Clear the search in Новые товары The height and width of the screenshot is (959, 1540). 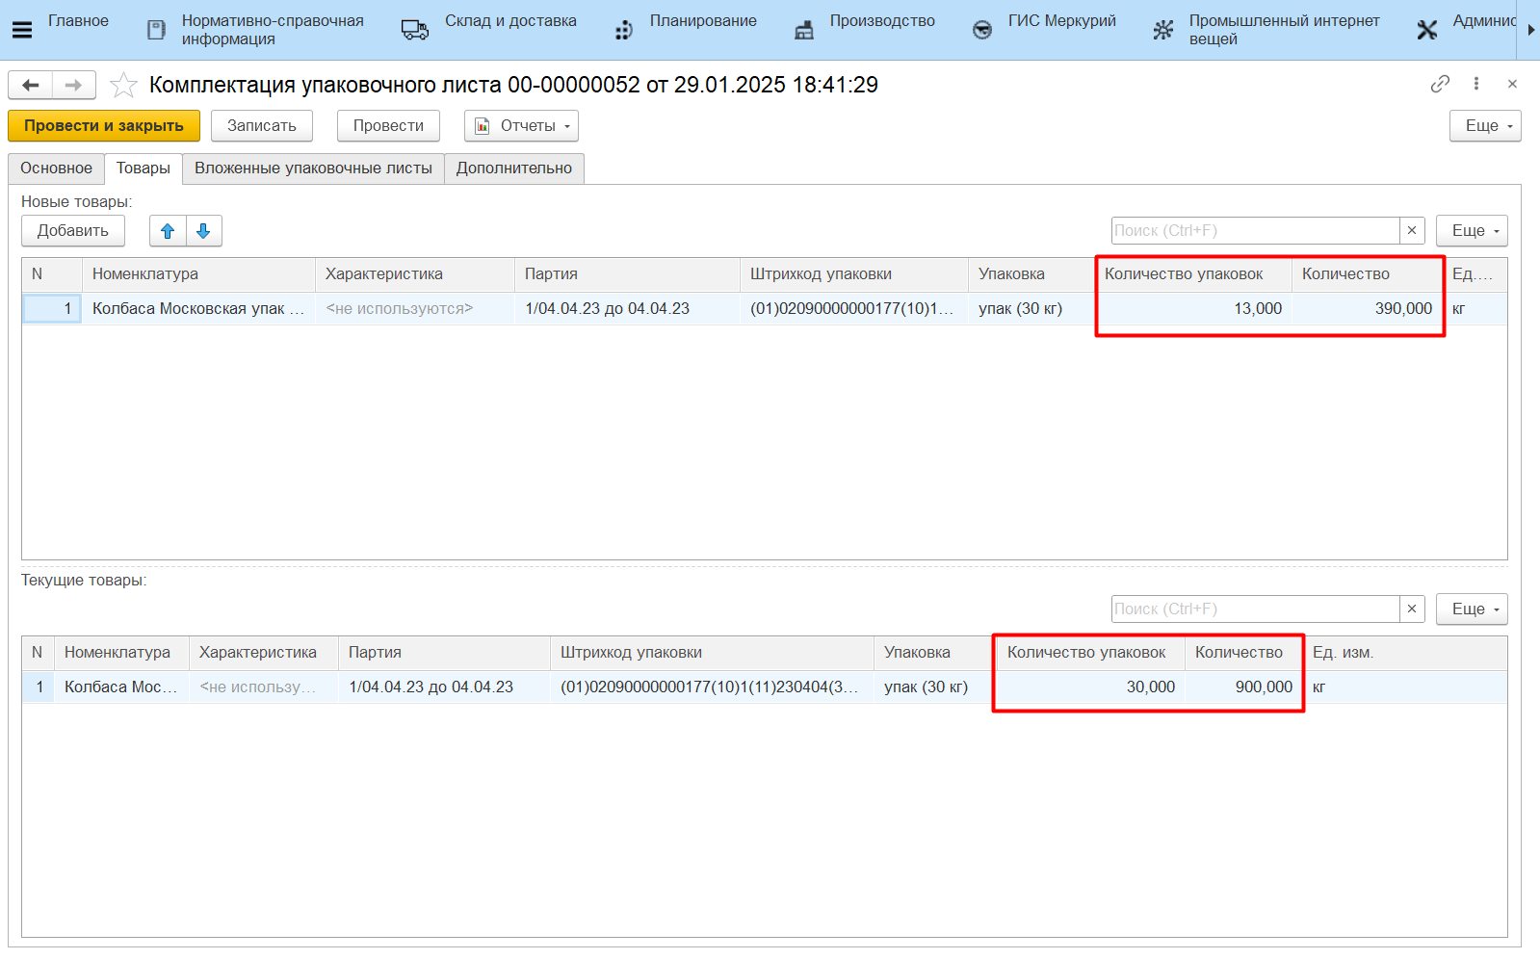(1412, 231)
